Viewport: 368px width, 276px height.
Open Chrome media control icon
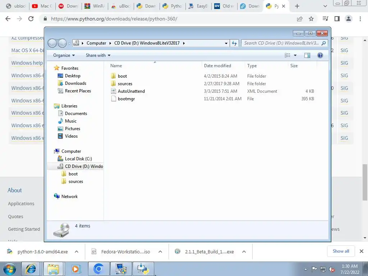(325, 19)
